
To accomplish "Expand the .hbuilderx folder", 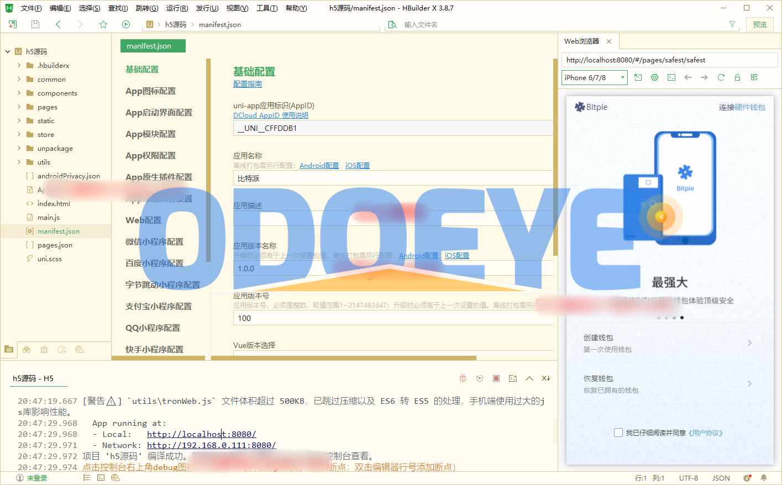I will 19,65.
